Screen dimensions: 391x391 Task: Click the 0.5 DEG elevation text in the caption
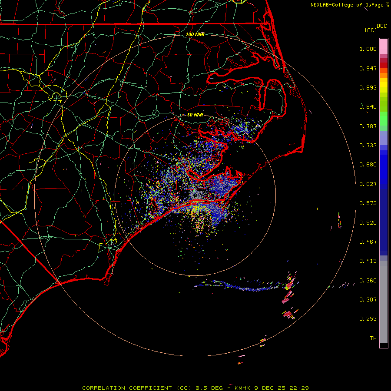click(x=209, y=388)
